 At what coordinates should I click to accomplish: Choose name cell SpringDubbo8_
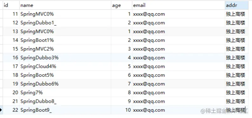tap(65, 101)
